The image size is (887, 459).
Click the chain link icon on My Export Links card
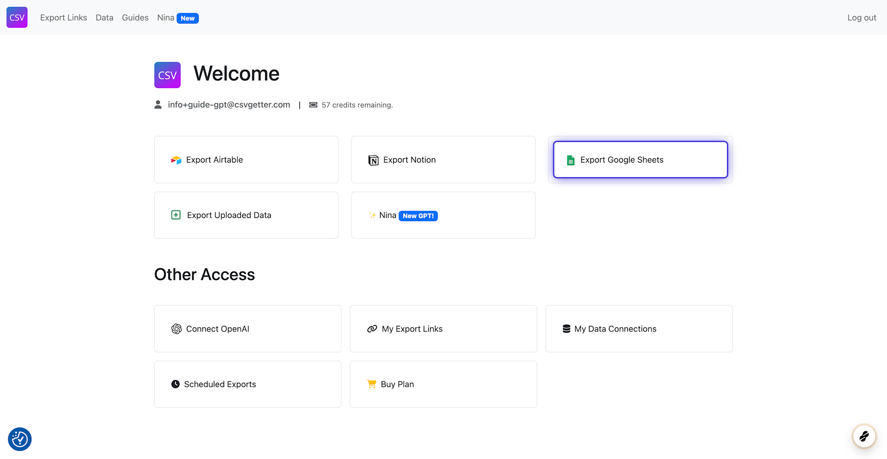pos(372,329)
